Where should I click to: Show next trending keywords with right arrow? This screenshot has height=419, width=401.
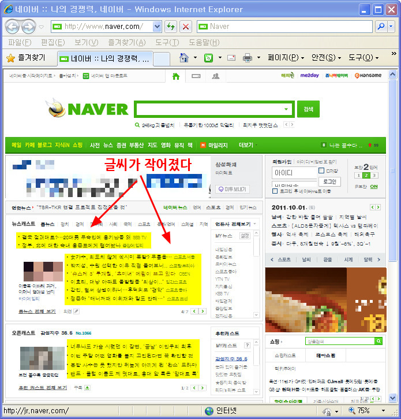click(x=292, y=124)
